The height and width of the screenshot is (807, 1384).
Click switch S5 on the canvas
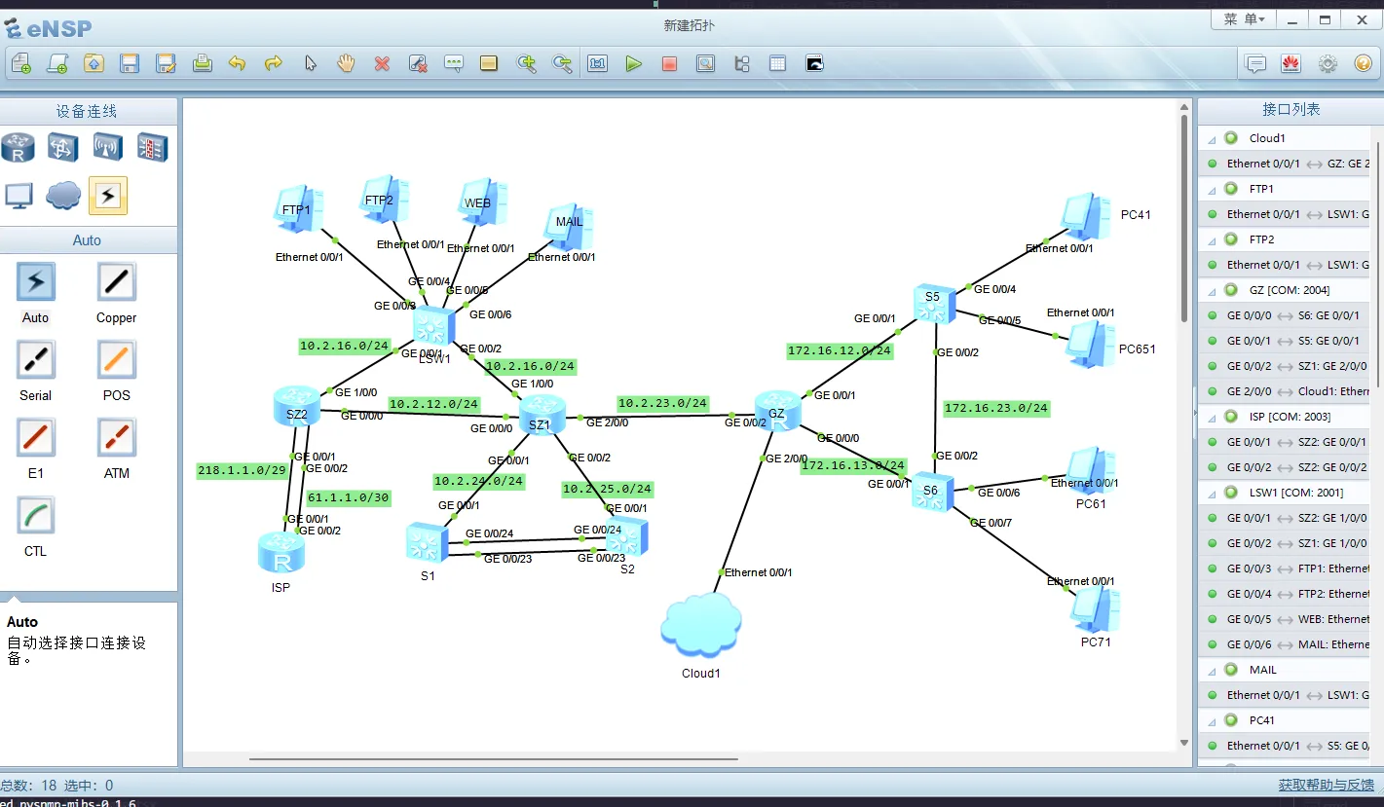click(934, 304)
